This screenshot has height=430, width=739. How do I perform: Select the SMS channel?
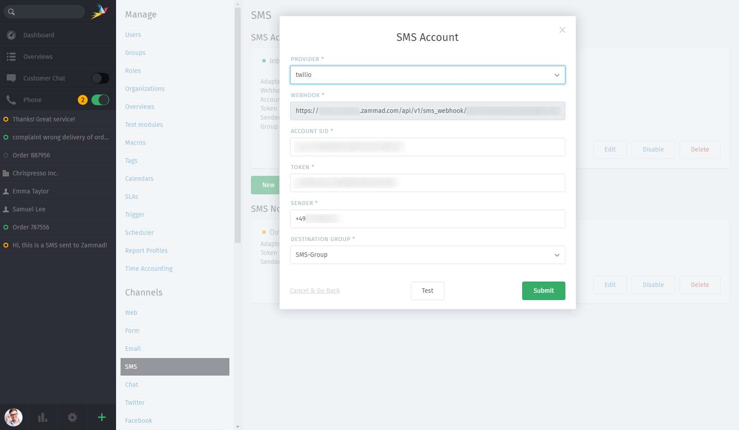click(x=175, y=367)
